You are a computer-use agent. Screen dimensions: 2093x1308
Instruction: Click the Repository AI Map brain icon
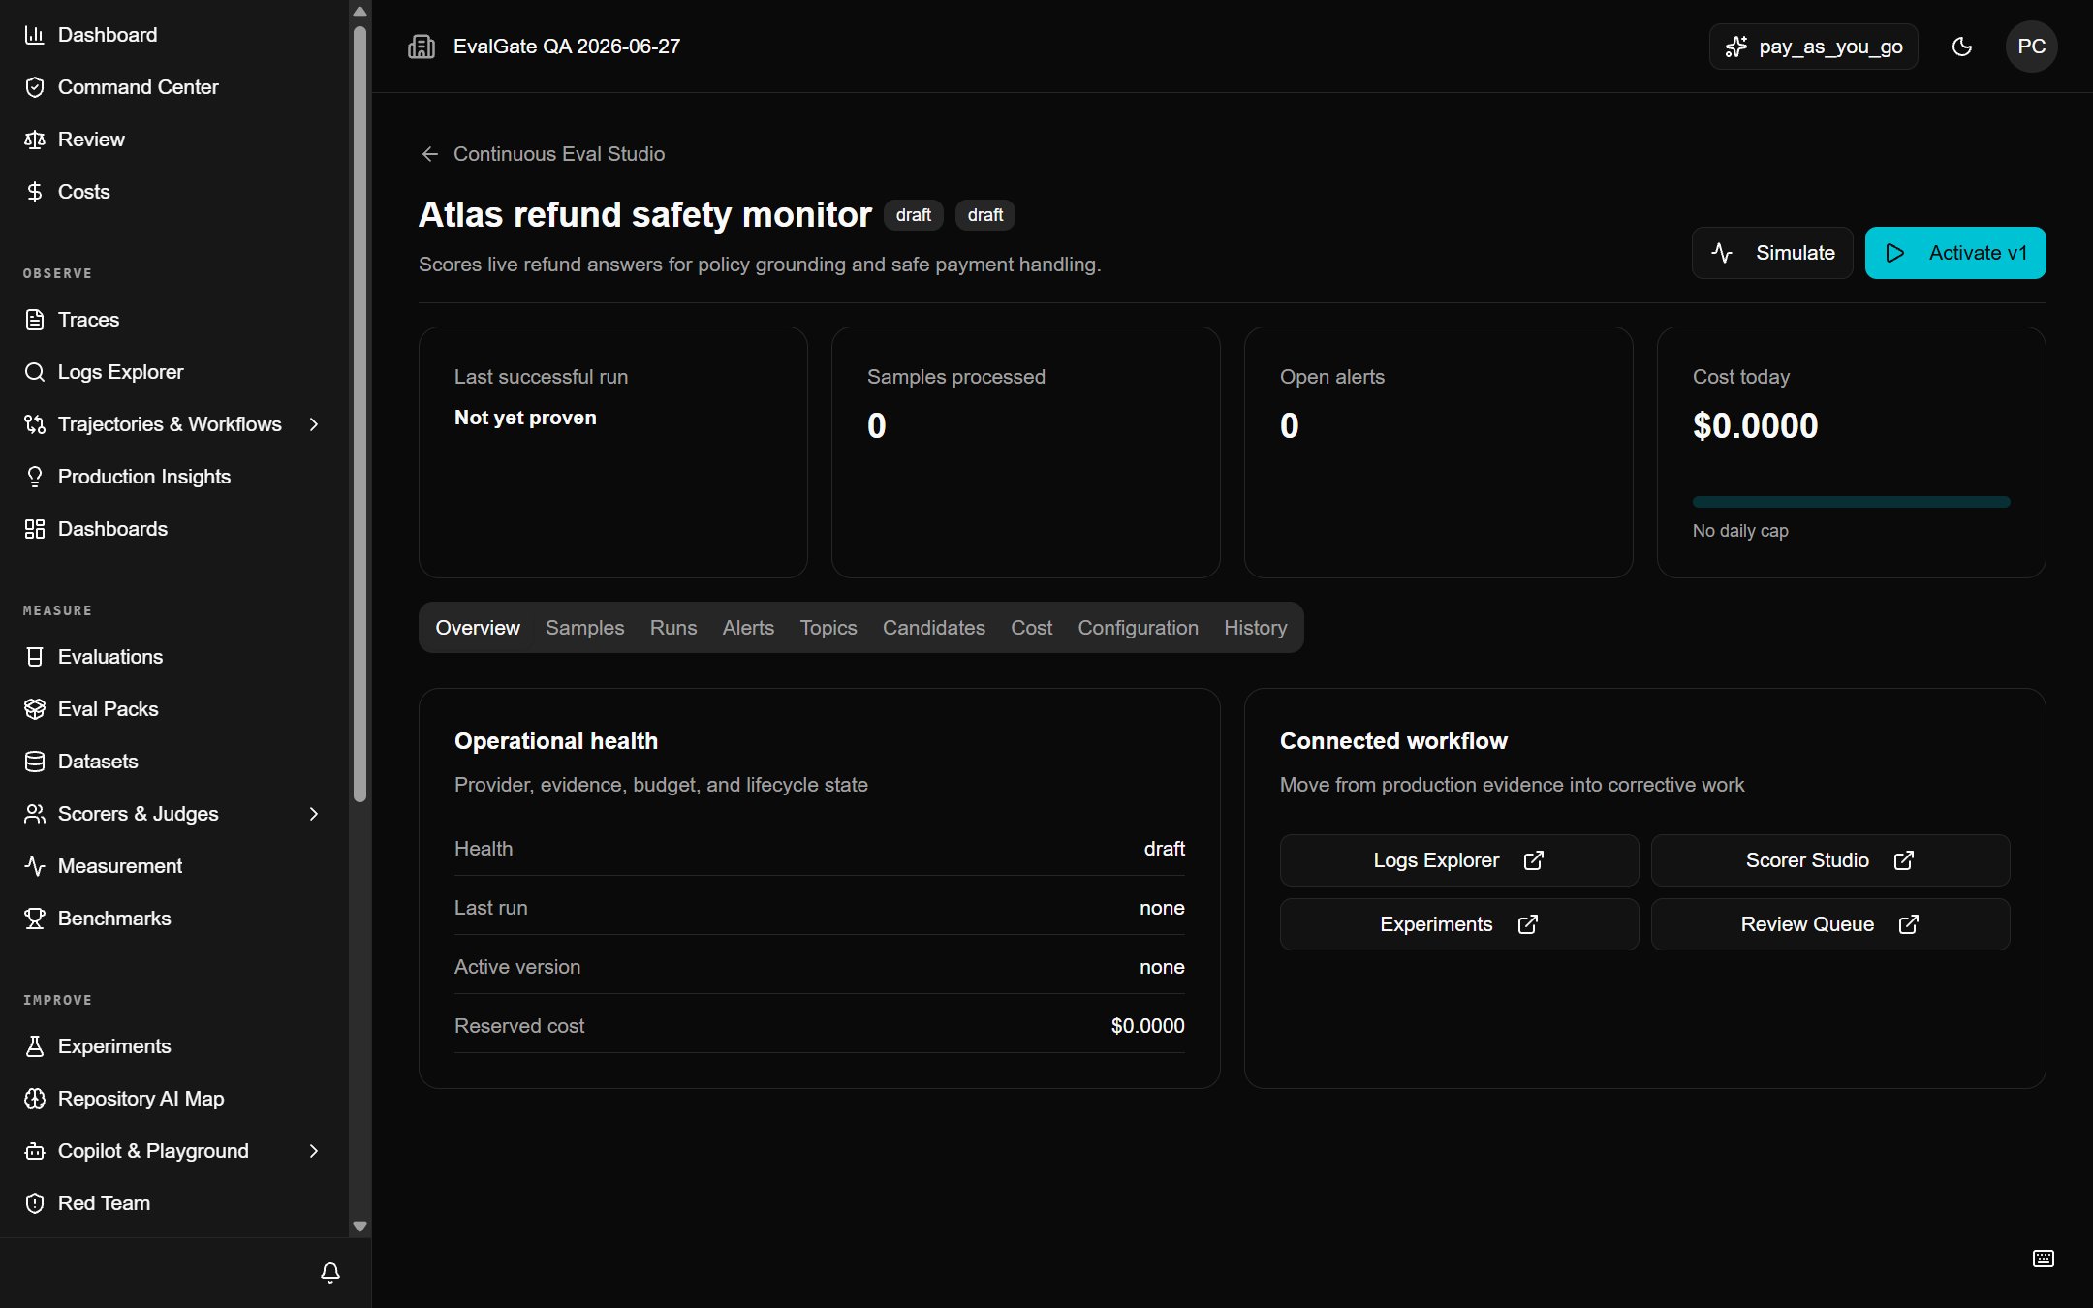tap(35, 1099)
